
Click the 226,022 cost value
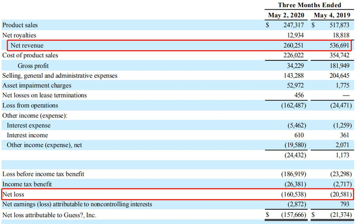[x=293, y=55]
